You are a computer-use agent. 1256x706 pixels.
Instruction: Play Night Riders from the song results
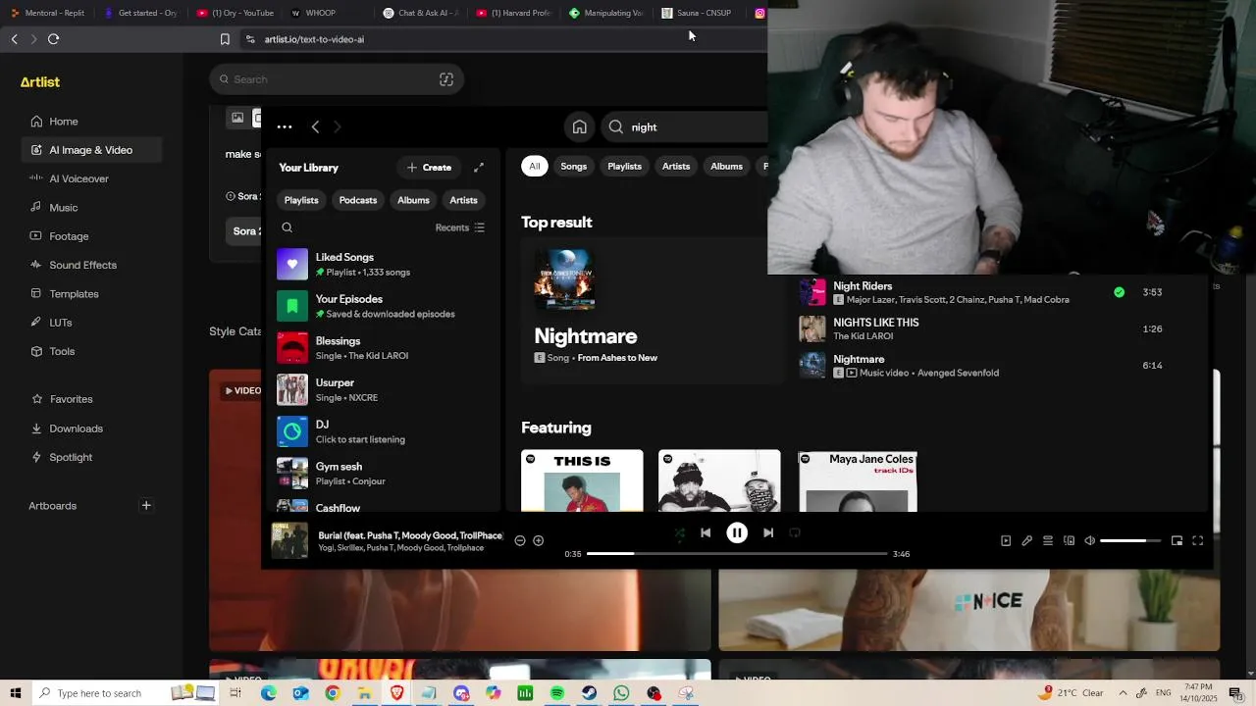click(x=812, y=292)
